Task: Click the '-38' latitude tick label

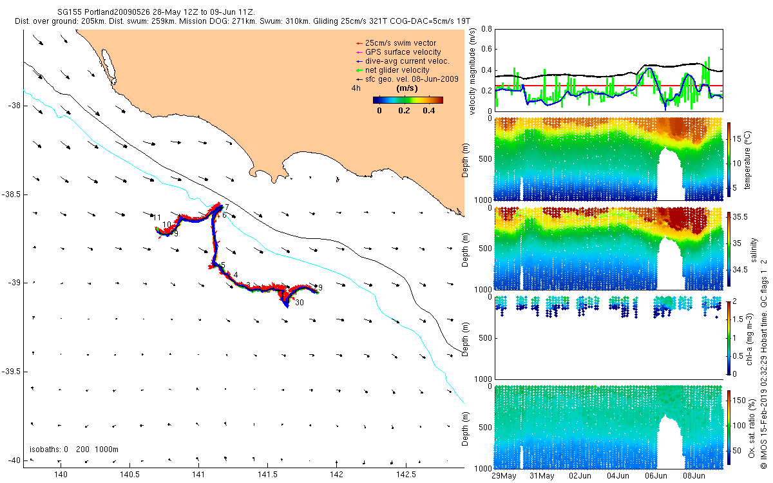Action: pos(14,106)
